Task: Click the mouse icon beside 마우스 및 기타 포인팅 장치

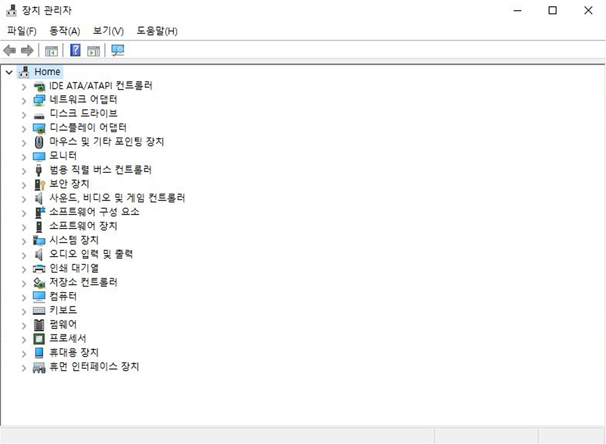Action: pyautogui.click(x=39, y=142)
